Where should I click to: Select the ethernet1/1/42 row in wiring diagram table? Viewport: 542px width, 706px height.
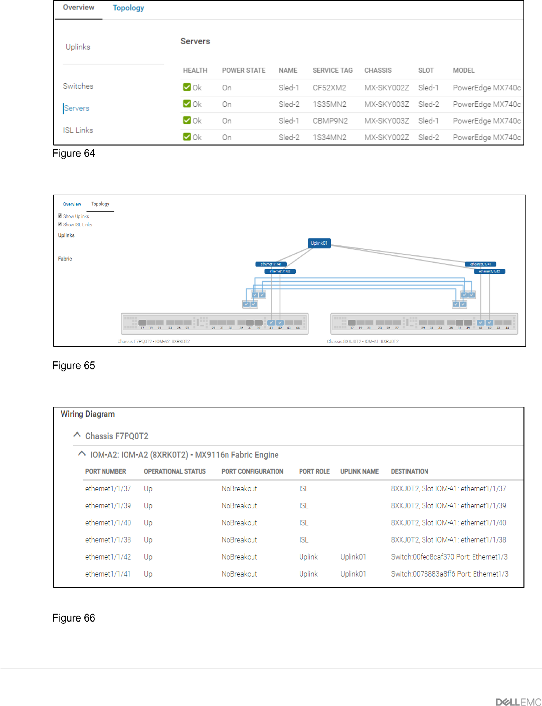[x=303, y=557]
